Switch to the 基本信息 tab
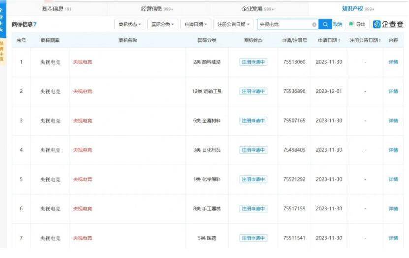This screenshot has width=409, height=258. point(56,9)
